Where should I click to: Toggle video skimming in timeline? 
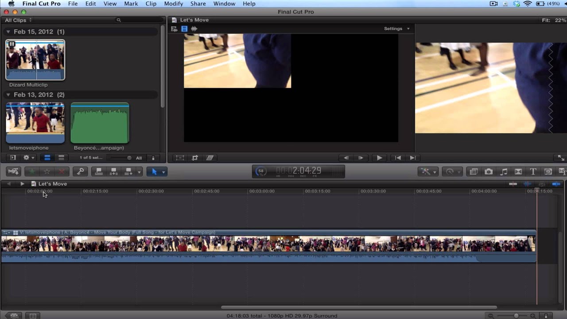(513, 184)
